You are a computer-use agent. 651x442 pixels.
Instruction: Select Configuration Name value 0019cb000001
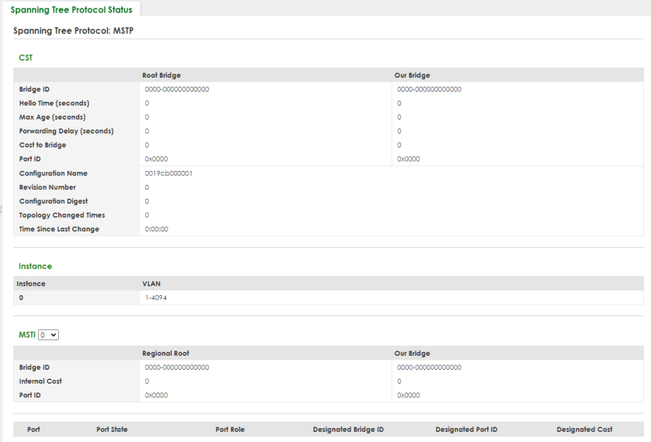(x=168, y=173)
